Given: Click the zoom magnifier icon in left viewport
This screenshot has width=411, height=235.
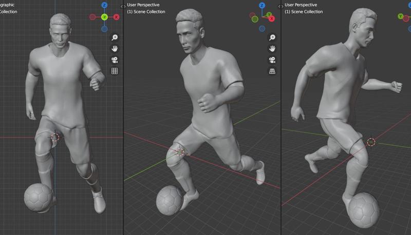Looking at the screenshot, I should coord(115,37).
